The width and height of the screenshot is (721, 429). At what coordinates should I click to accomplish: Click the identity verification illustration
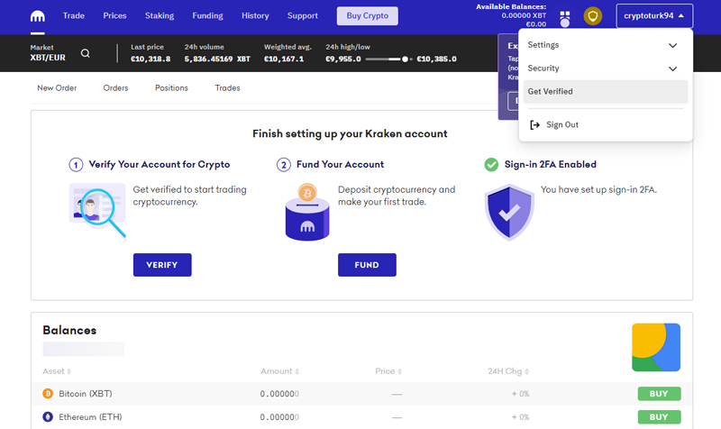coord(97,211)
